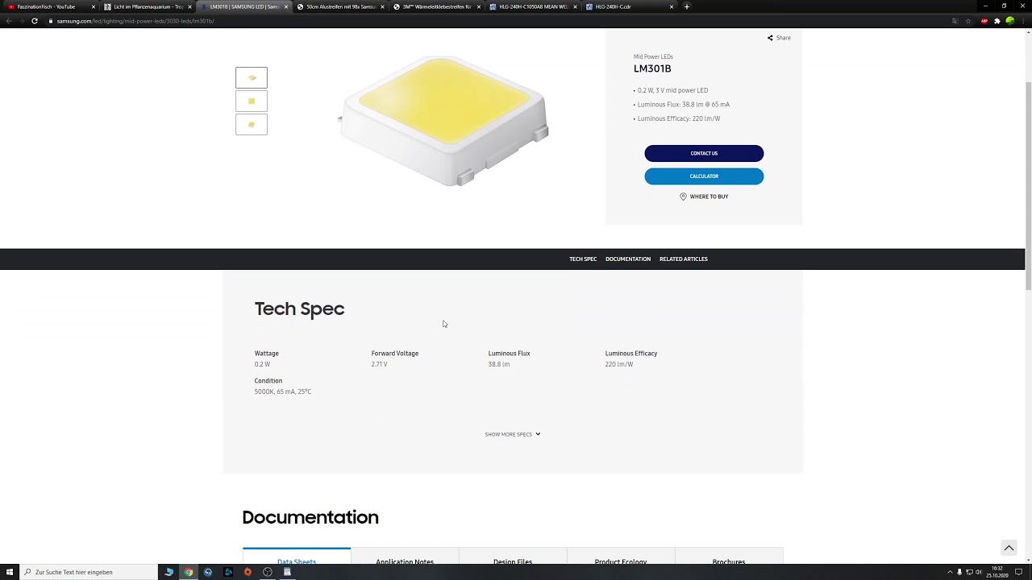The width and height of the screenshot is (1032, 580).
Task: Click the Share icon on the product panel
Action: coord(770,38)
